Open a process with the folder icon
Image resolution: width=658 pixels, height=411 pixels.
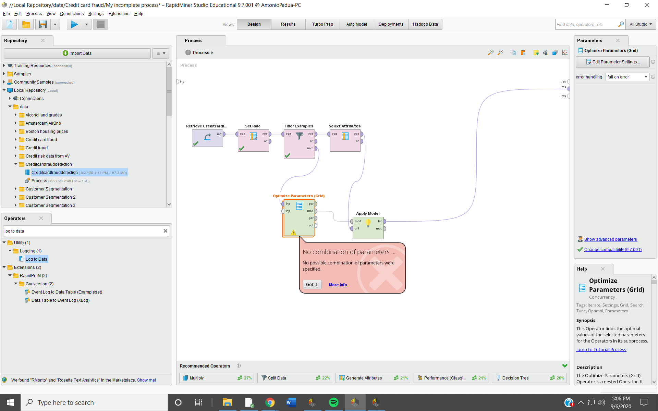pos(26,24)
